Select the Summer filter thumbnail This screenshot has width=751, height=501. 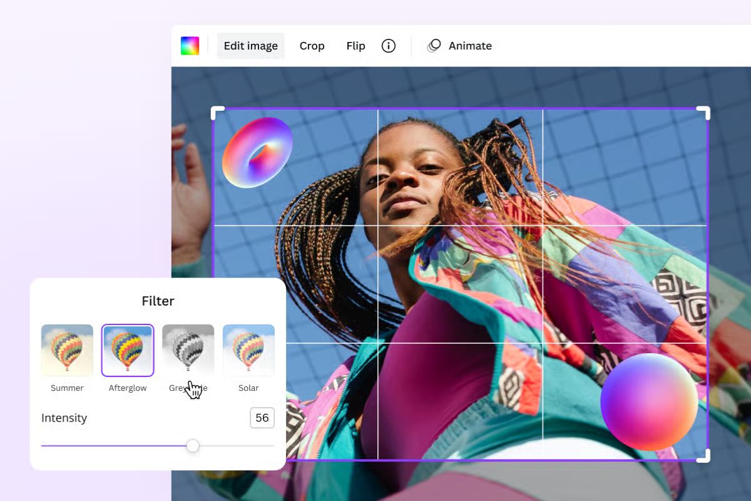pos(66,349)
